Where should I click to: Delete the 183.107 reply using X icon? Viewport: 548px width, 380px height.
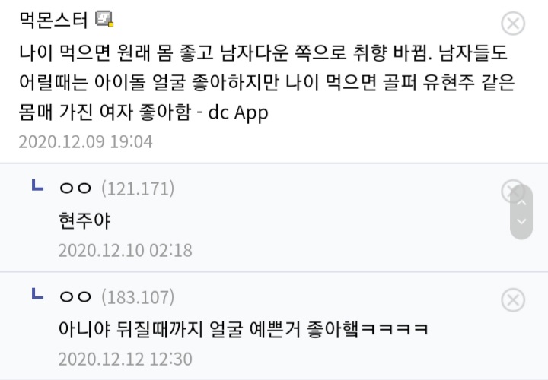click(x=513, y=299)
